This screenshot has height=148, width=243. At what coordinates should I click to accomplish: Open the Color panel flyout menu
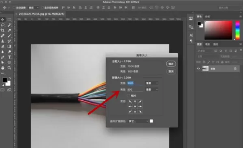click(241, 16)
